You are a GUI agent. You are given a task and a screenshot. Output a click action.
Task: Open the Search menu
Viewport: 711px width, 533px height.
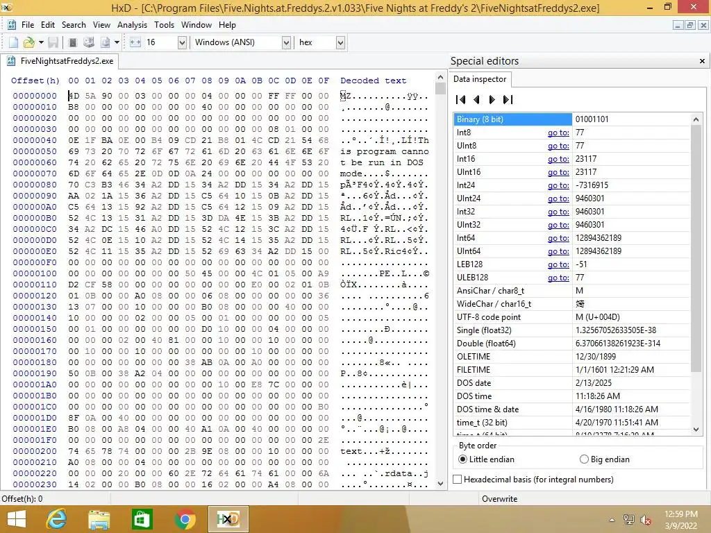74,25
